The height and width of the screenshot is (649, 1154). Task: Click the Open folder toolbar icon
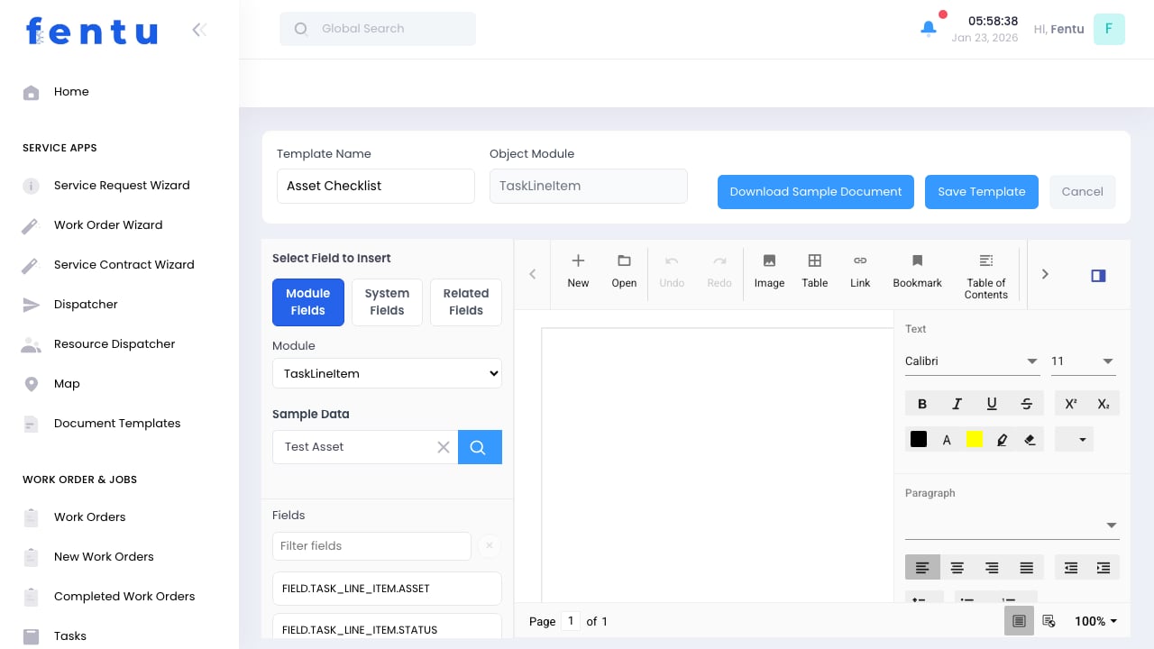click(624, 271)
